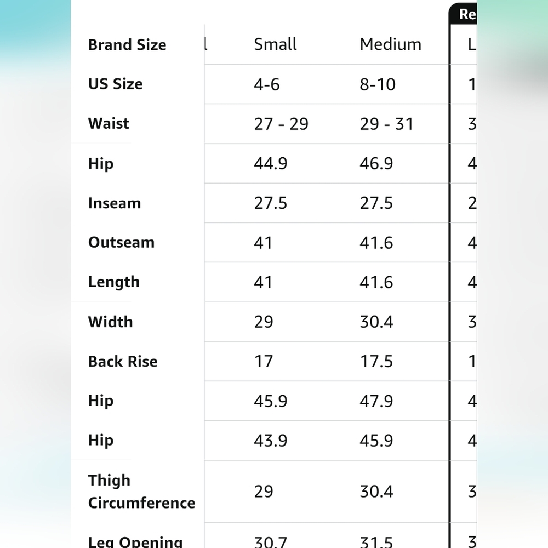The width and height of the screenshot is (548, 548).
Task: Click the Width row label
Action: click(111, 322)
